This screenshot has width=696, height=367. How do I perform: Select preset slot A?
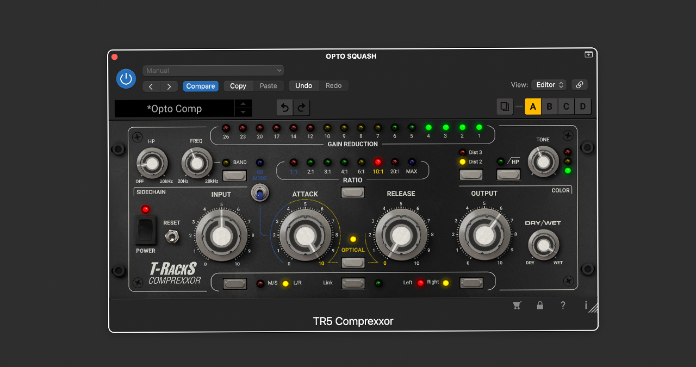(533, 107)
